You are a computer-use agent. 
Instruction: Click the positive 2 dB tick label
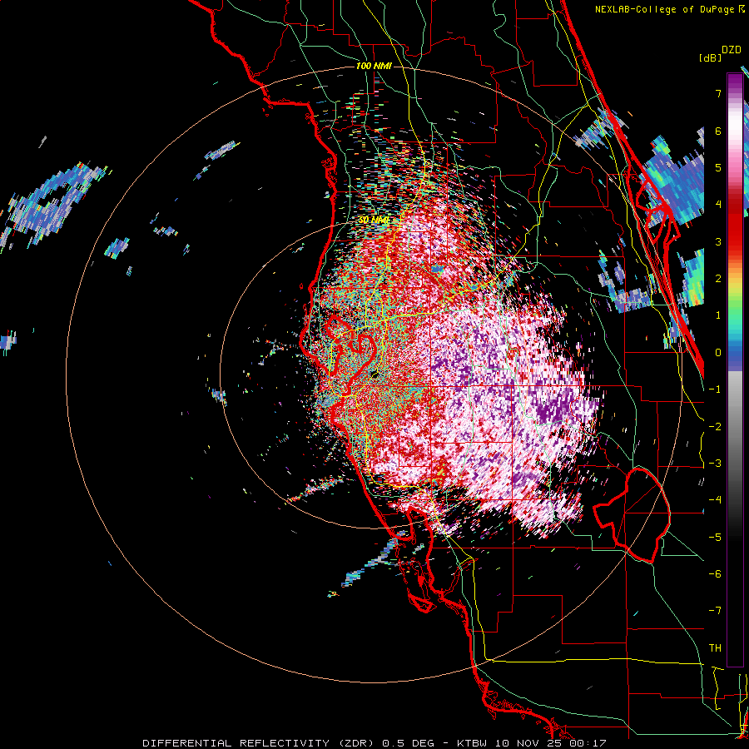(718, 279)
